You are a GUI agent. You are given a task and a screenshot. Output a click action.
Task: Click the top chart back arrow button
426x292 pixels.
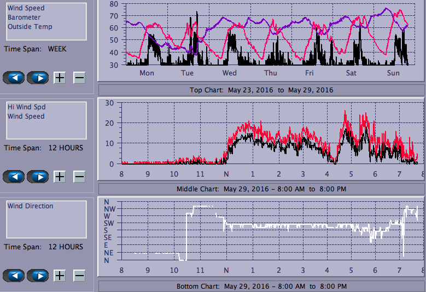click(14, 78)
